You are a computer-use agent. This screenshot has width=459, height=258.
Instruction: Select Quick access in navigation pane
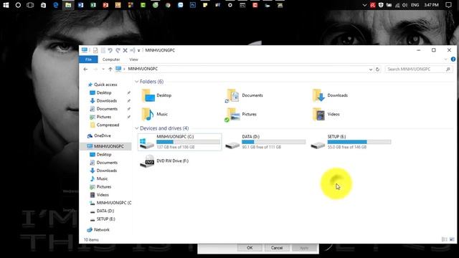pyautogui.click(x=105, y=85)
